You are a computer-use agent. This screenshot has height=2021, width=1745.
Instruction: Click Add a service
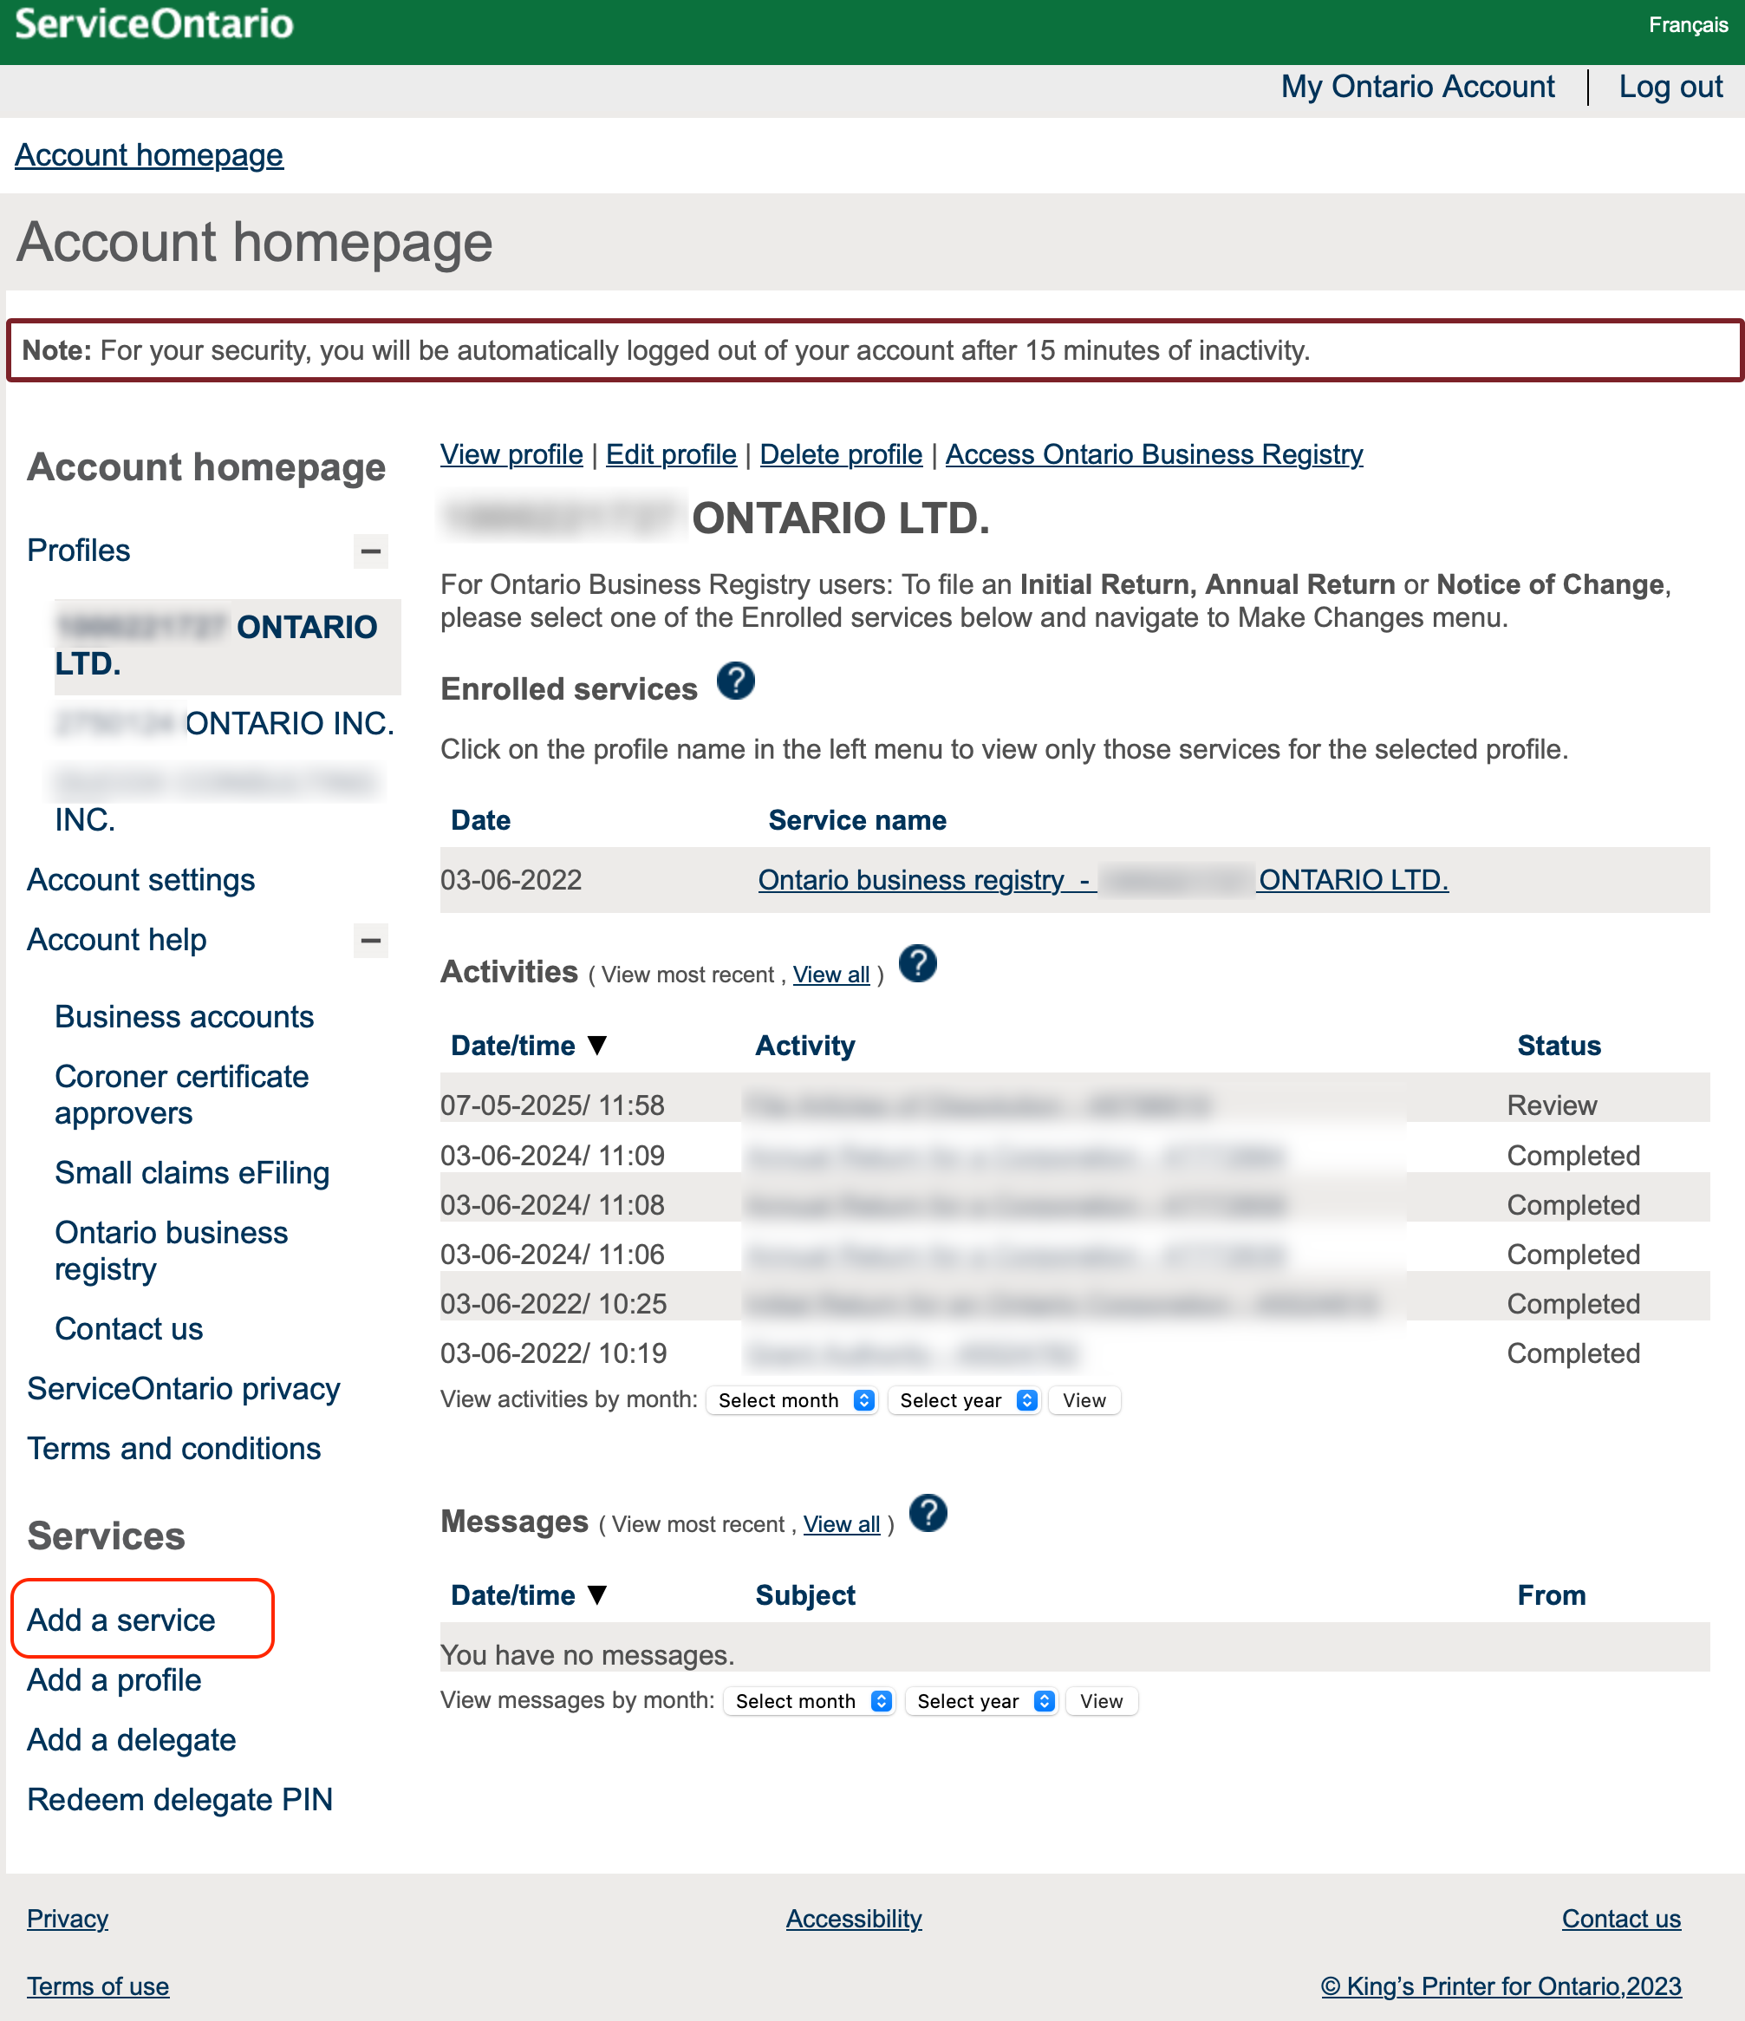point(121,1620)
